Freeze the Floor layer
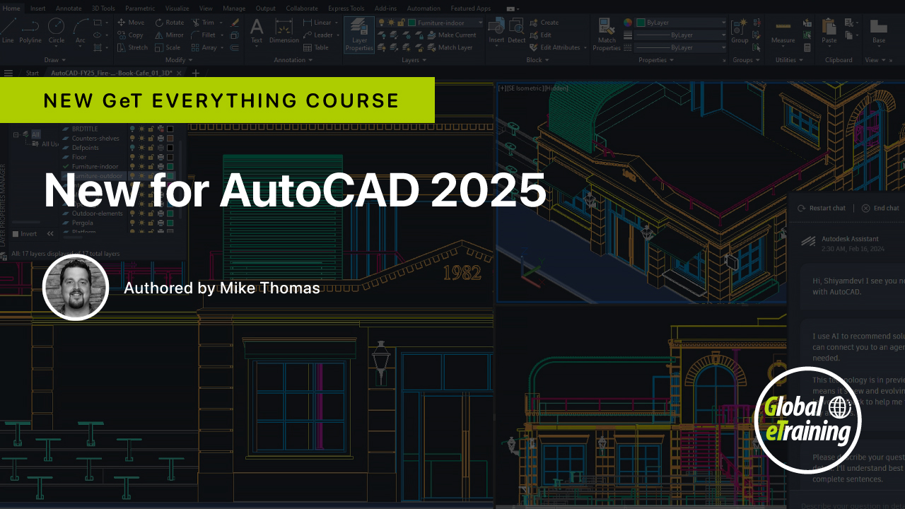Image resolution: width=905 pixels, height=509 pixels. coord(142,157)
